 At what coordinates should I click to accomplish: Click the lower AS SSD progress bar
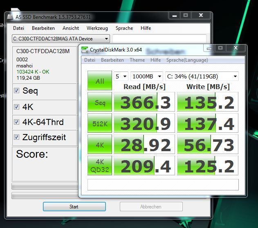coord(45,196)
